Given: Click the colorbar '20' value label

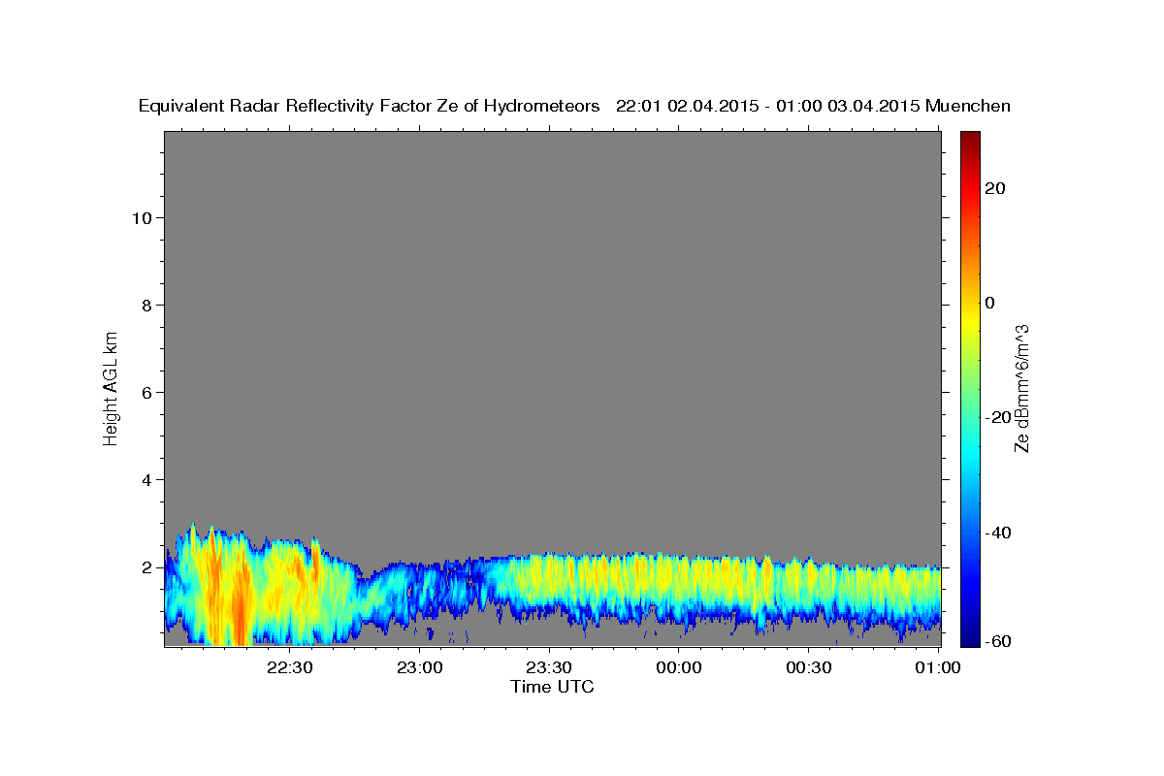Looking at the screenshot, I should point(993,188).
